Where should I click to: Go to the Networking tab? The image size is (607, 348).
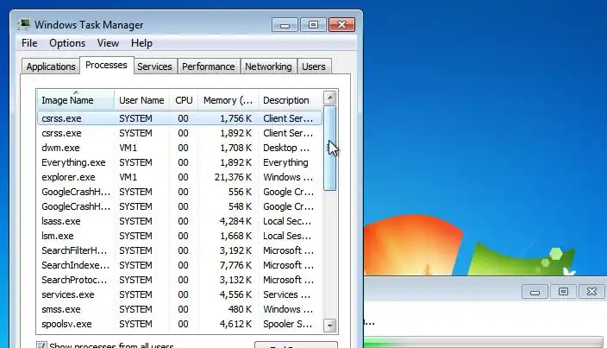pos(268,66)
